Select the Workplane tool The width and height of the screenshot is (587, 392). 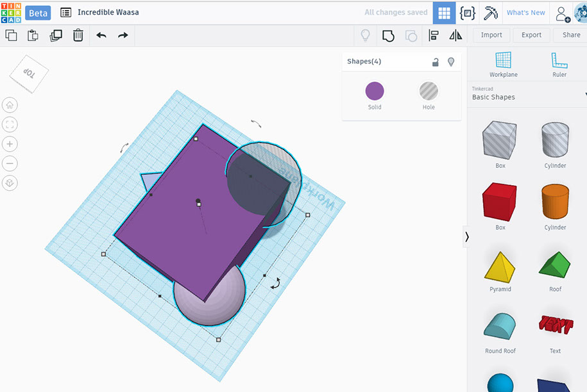coord(504,64)
